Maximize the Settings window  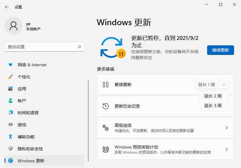[x=220, y=5]
